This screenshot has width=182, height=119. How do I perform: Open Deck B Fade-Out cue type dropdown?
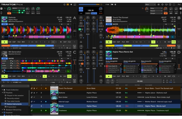click(158, 48)
